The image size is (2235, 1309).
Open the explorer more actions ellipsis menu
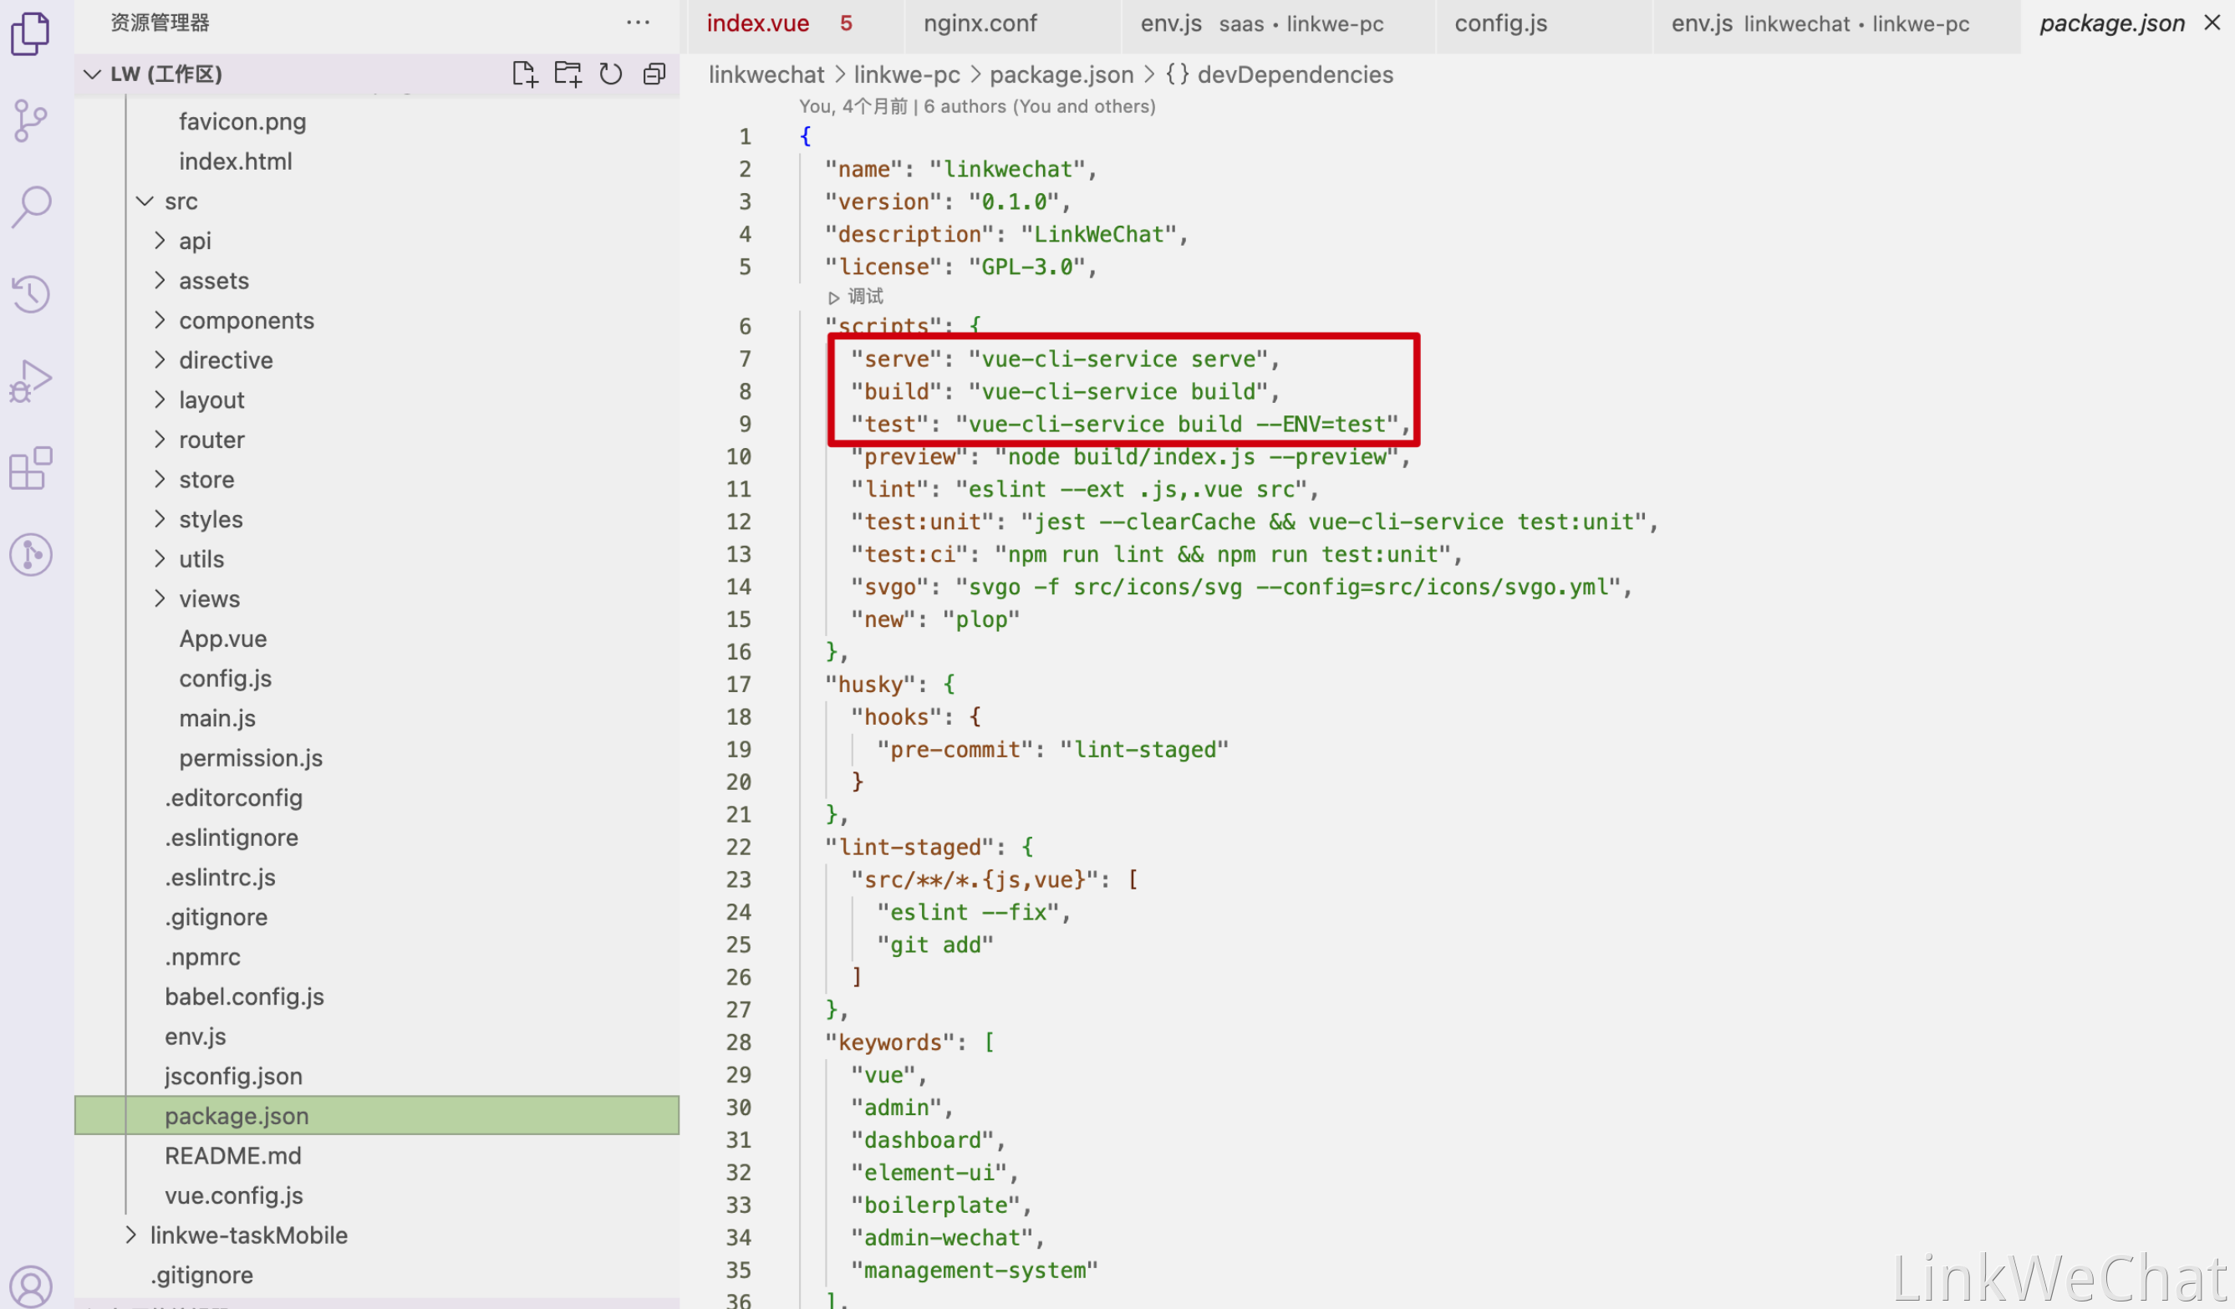pyautogui.click(x=639, y=23)
